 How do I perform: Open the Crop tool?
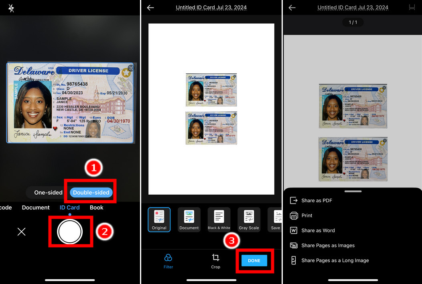coord(215,261)
